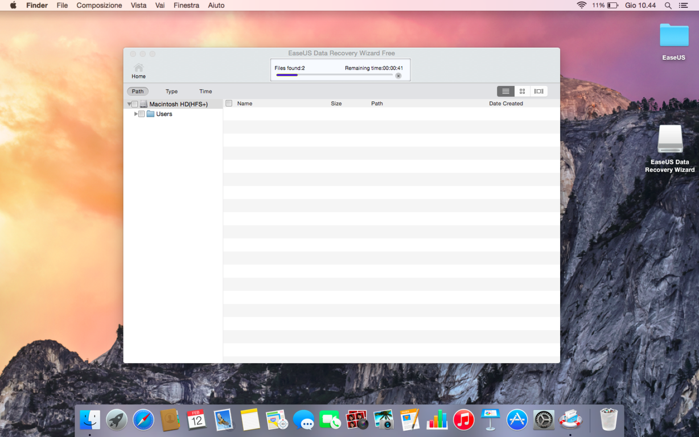Open Pages from the Dock
The width and height of the screenshot is (699, 437).
point(410,420)
